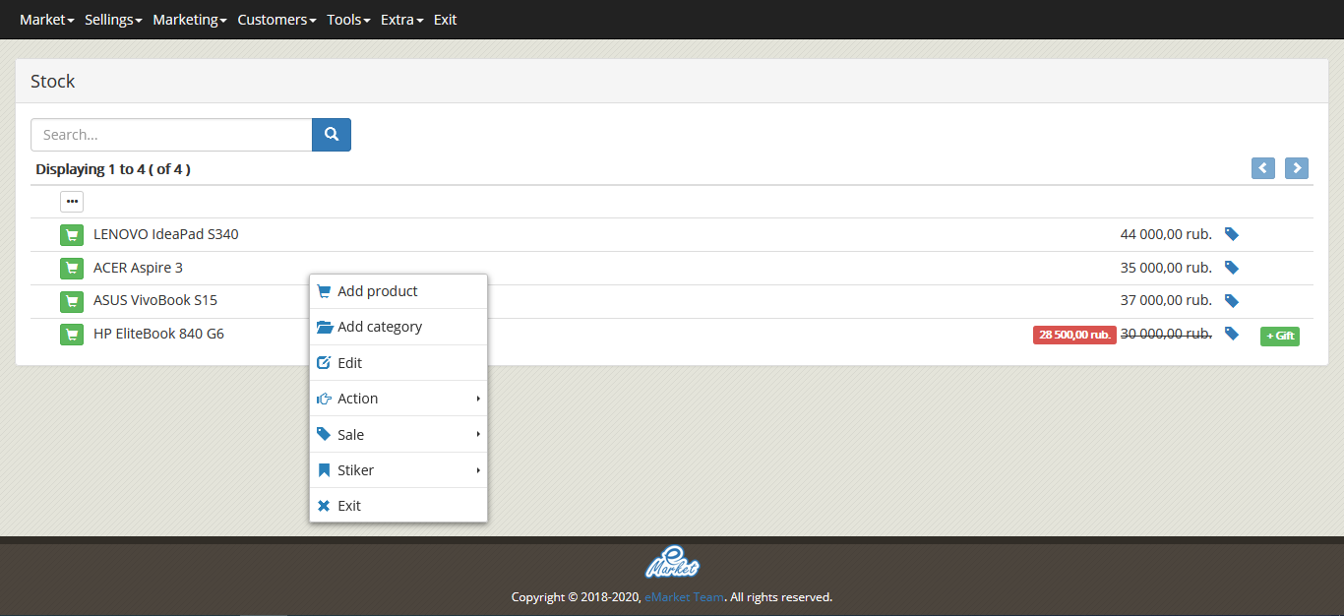Click the blue tag icon on HP EliteBook row
The image size is (1344, 616).
1231,334
